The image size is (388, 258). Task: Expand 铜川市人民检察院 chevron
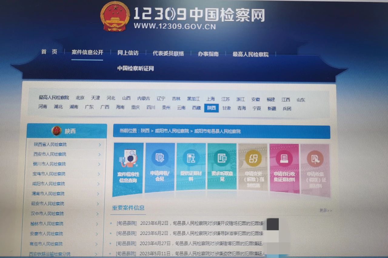99,165
